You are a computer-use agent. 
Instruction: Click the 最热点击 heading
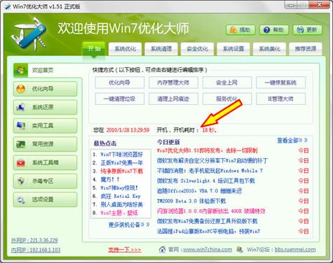pos(105,143)
